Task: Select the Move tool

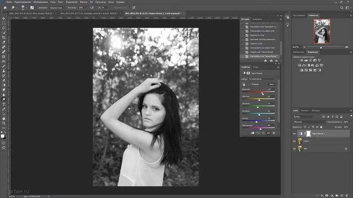Action: click(4, 18)
